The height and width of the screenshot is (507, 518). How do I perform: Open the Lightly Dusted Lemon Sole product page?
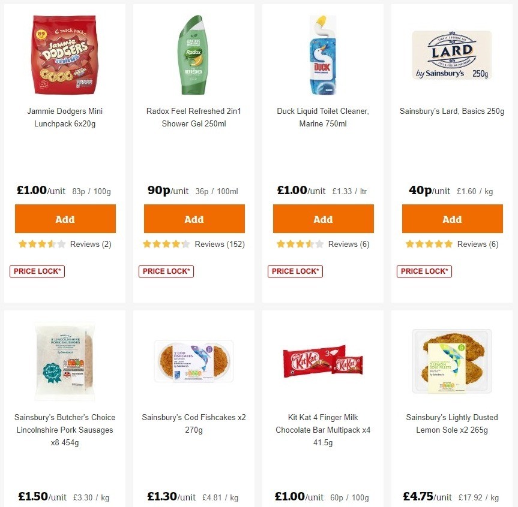452,424
